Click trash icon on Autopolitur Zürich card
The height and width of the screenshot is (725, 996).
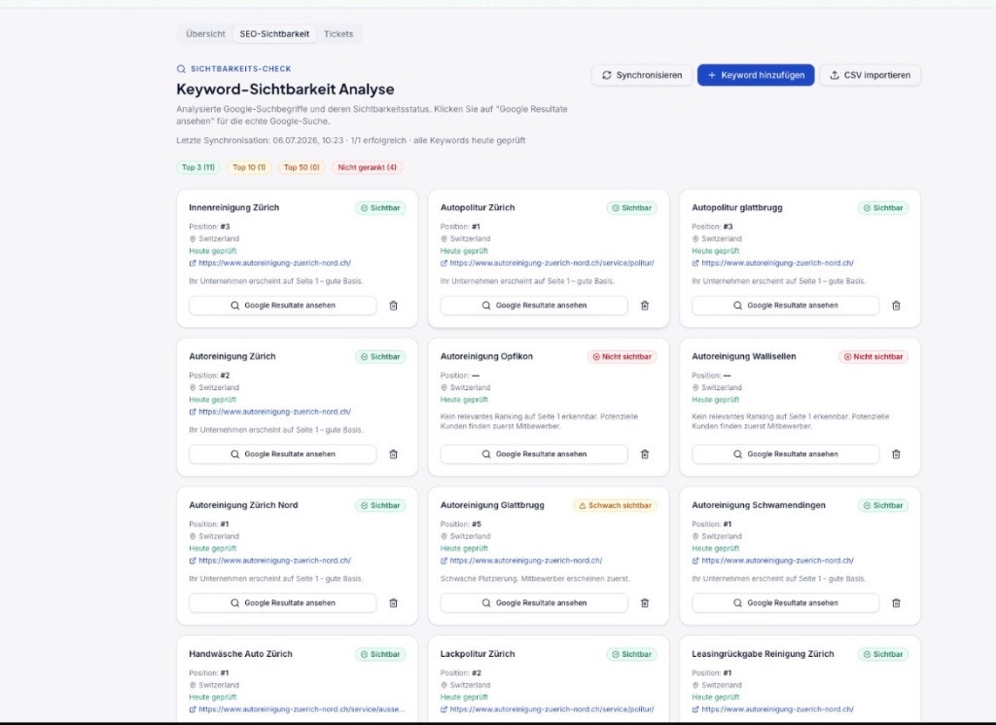point(645,306)
